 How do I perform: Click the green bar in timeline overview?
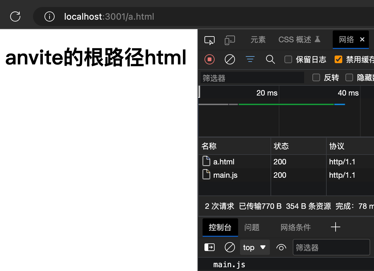coord(286,104)
